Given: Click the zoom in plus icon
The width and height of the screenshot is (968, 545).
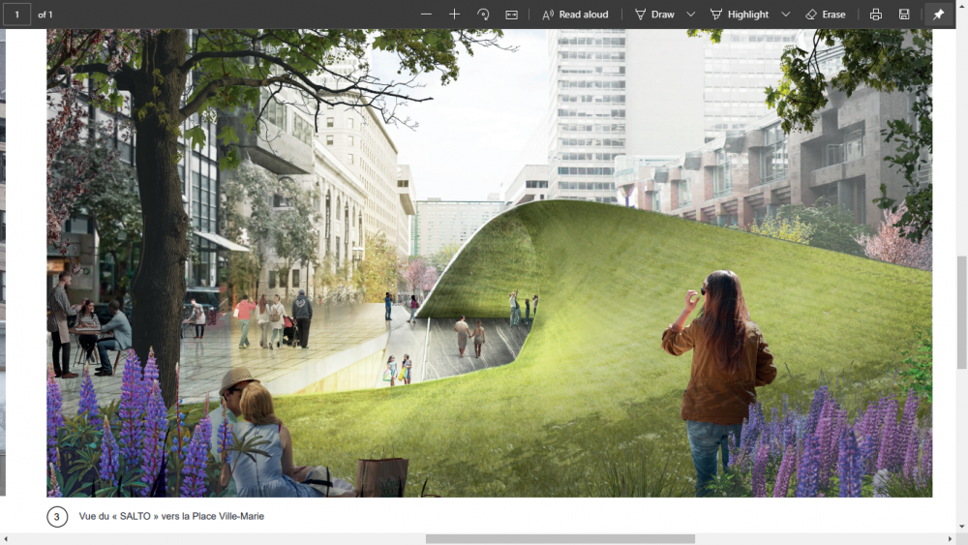Looking at the screenshot, I should pos(454,15).
